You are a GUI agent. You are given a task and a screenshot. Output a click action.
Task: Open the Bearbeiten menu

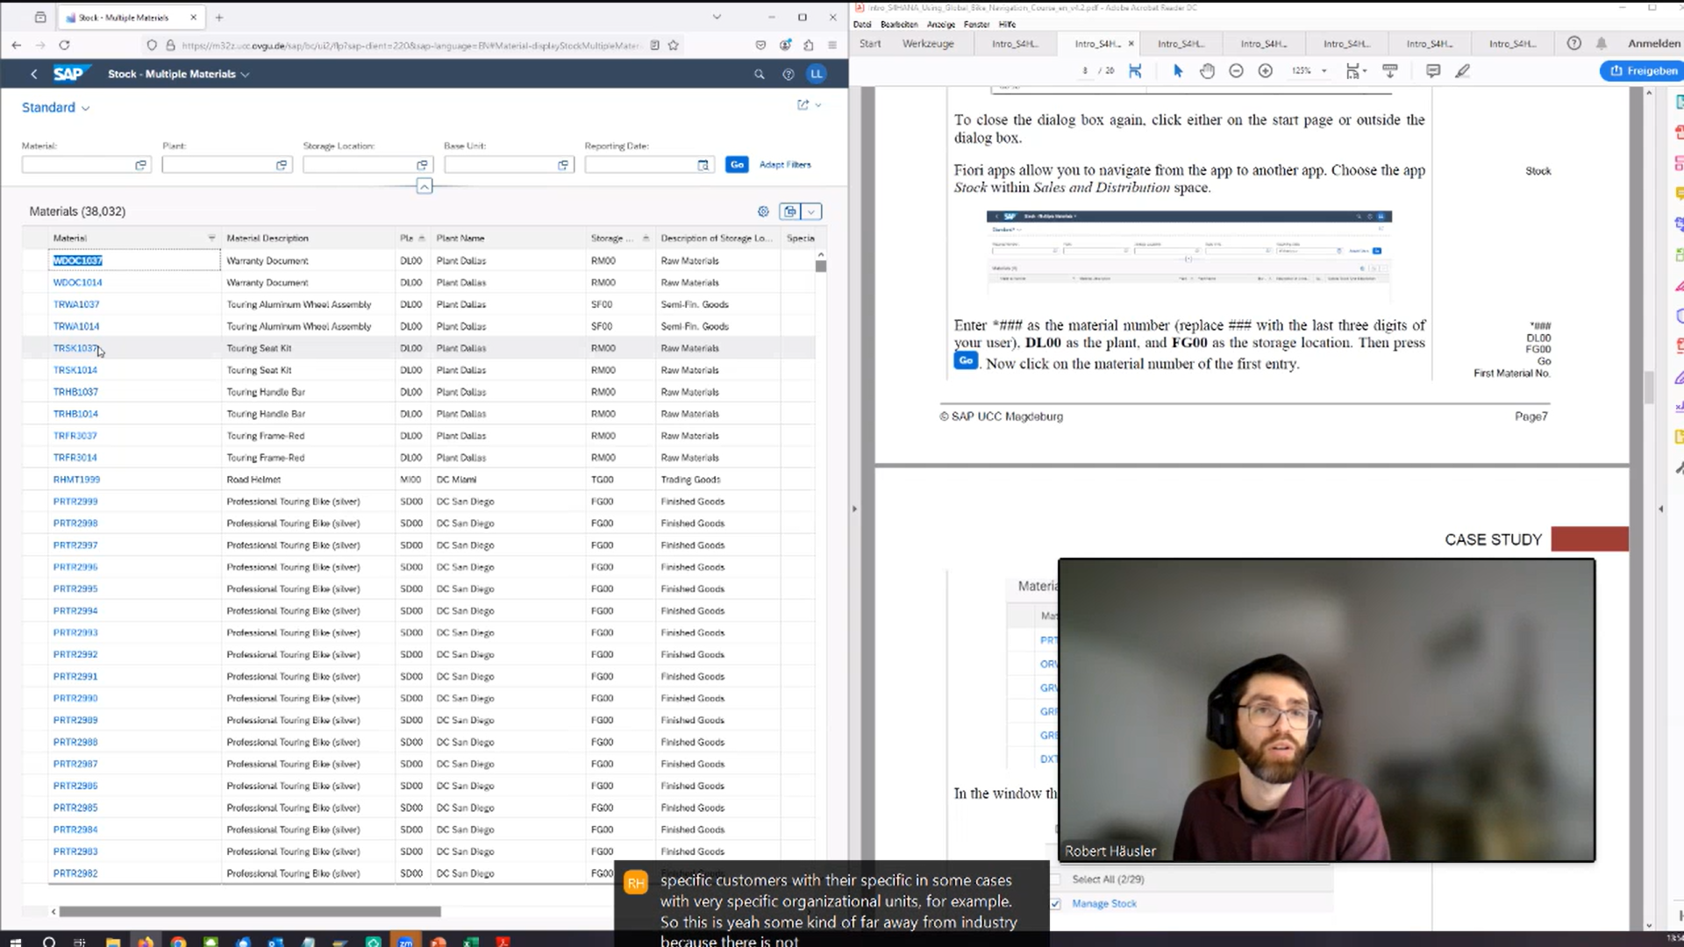click(898, 25)
